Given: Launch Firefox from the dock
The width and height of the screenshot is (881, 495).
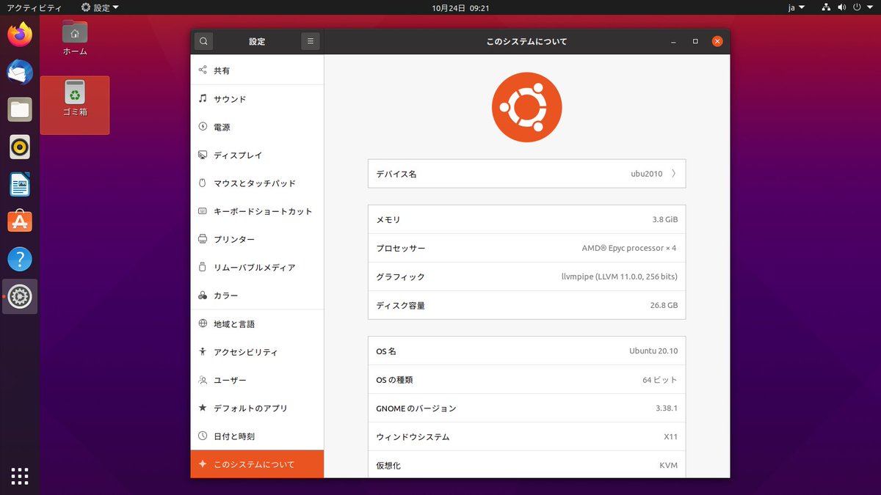Looking at the screenshot, I should [x=20, y=34].
